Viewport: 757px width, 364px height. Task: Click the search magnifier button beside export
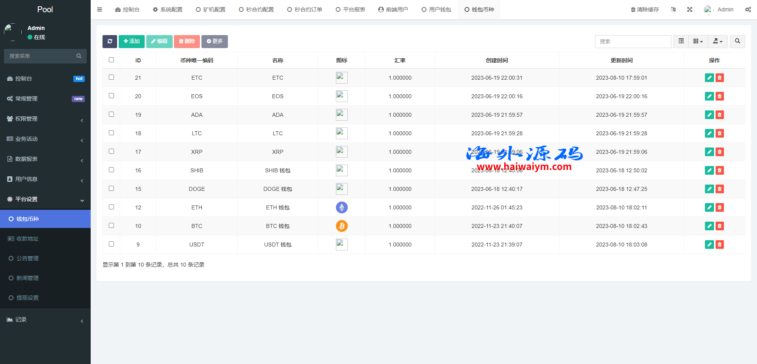click(737, 41)
